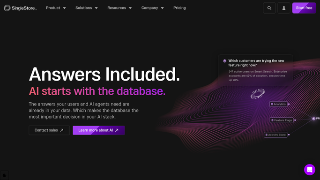The image size is (320, 180).
Task: Click the 'Which customers are trying' question card
Action: pos(255,70)
